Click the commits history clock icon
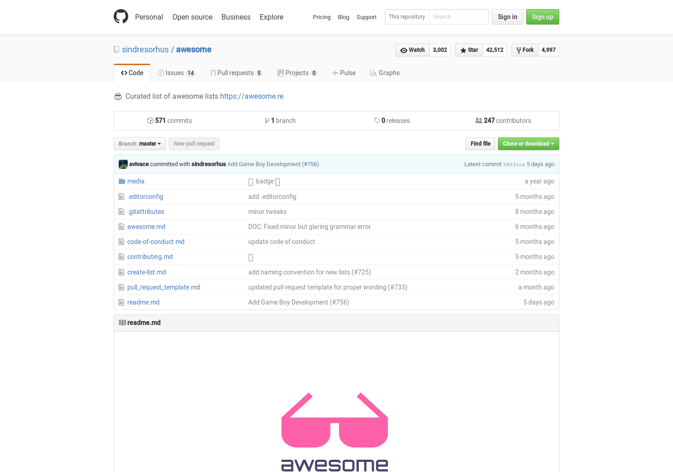This screenshot has width=673, height=472. 150,121
